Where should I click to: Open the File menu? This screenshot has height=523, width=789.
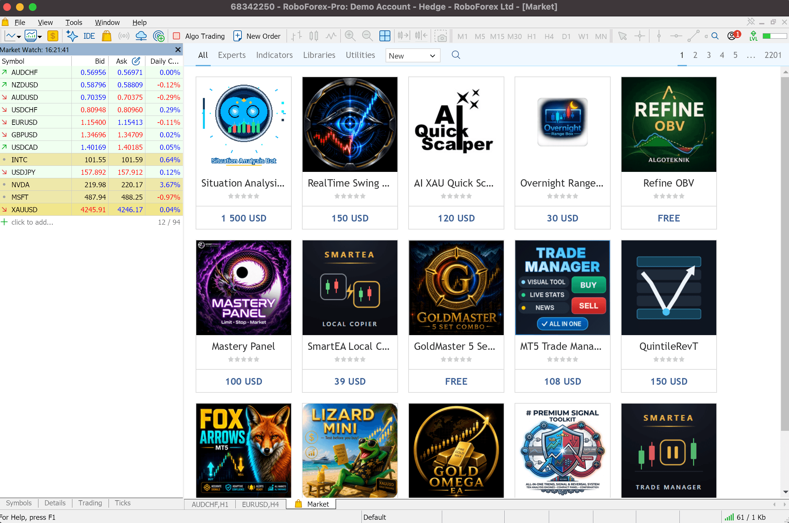coord(20,22)
